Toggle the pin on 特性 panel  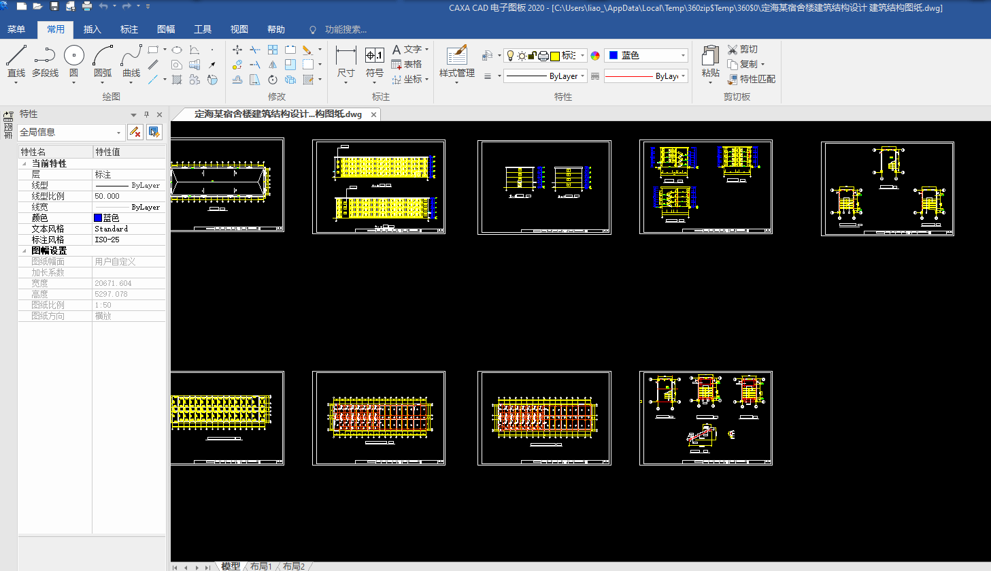pyautogui.click(x=146, y=114)
